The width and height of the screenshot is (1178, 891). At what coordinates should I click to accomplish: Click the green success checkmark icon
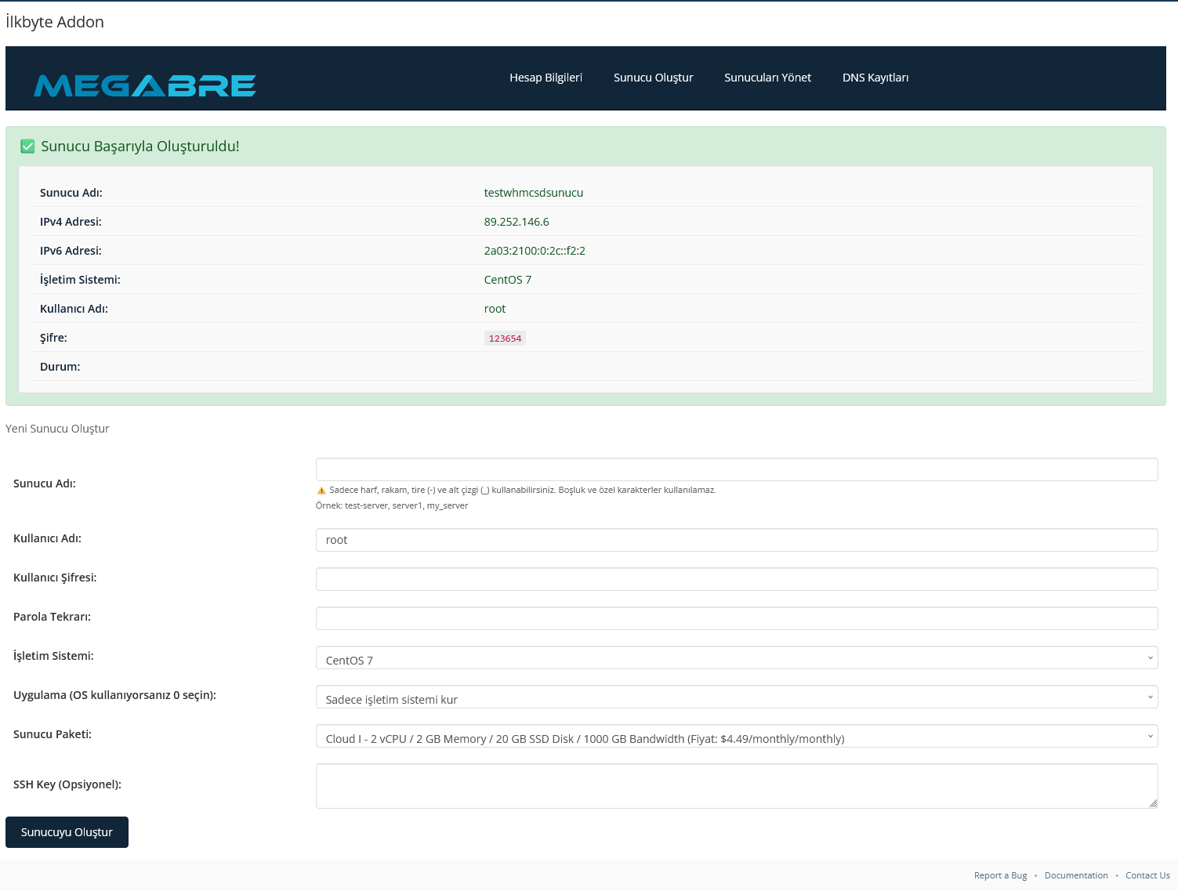[27, 147]
